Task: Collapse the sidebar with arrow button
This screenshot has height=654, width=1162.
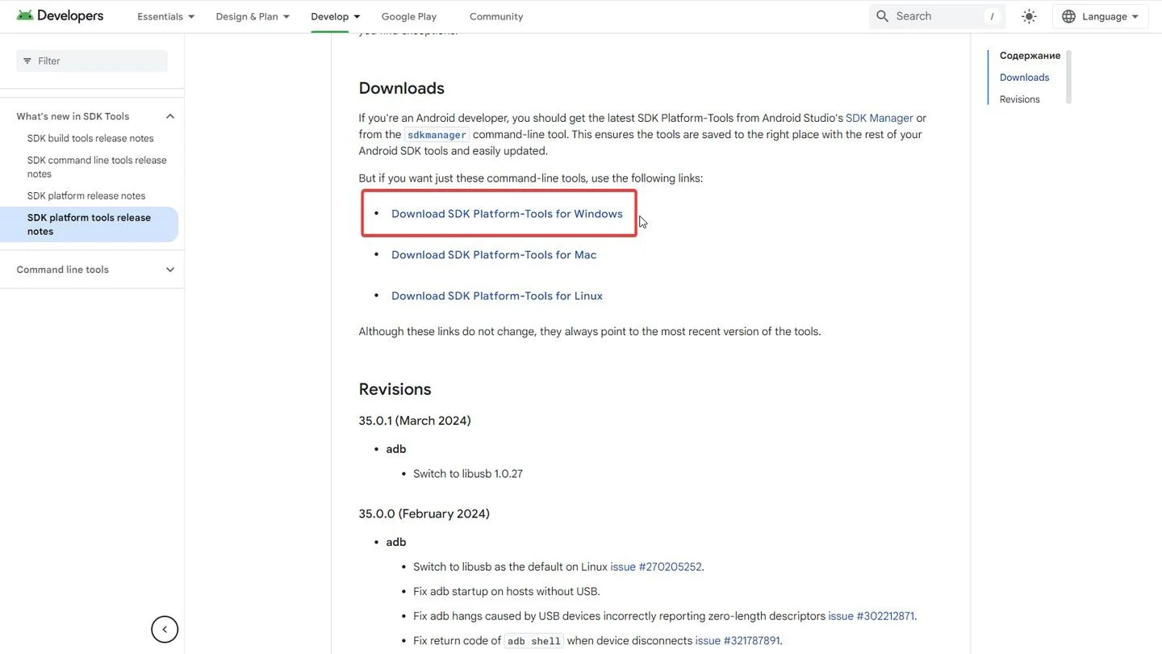Action: coord(165,630)
